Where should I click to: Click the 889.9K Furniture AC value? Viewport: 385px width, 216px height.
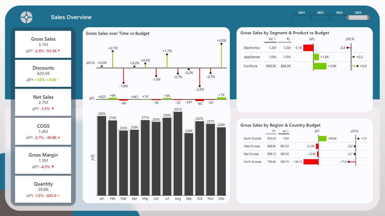coord(271,66)
